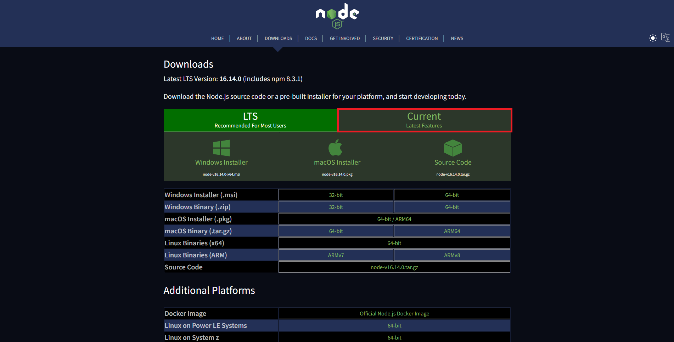This screenshot has width=674, height=342.
Task: Click the Windows Installer (.msi) row label
Action: tap(201, 195)
